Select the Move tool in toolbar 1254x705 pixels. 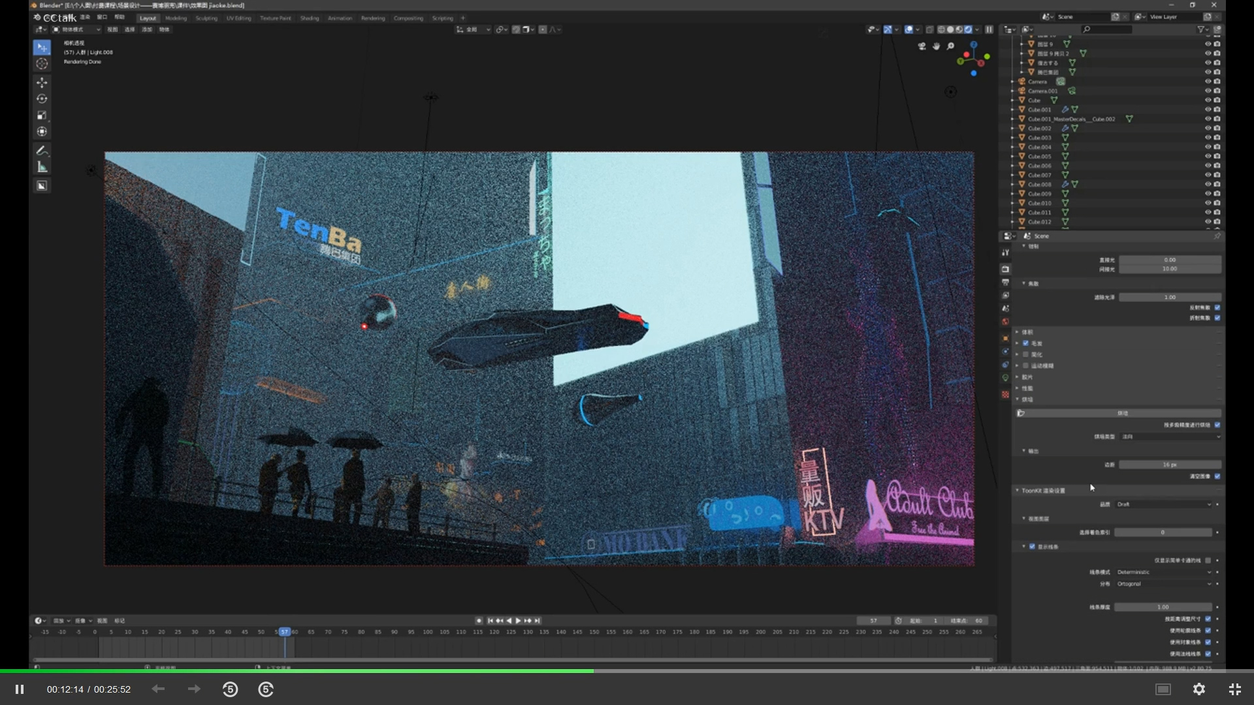[x=42, y=83]
